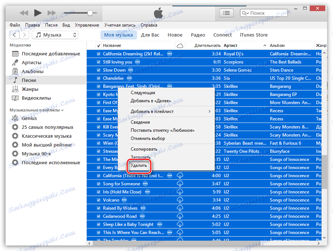Sort by Альбом column header
333x251 pixels.
pyautogui.click(x=291, y=45)
